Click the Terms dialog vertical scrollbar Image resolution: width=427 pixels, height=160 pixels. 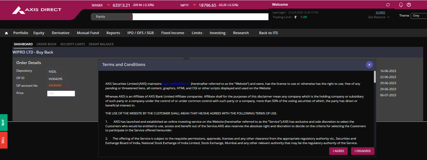click(x=375, y=76)
